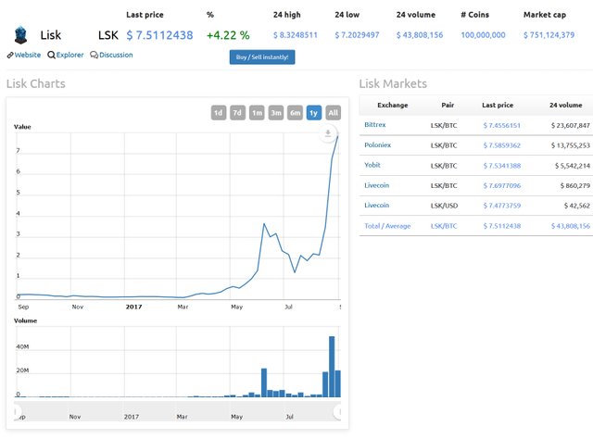Click the last price $ 7.4773759
The width and height of the screenshot is (593, 439).
502,206
